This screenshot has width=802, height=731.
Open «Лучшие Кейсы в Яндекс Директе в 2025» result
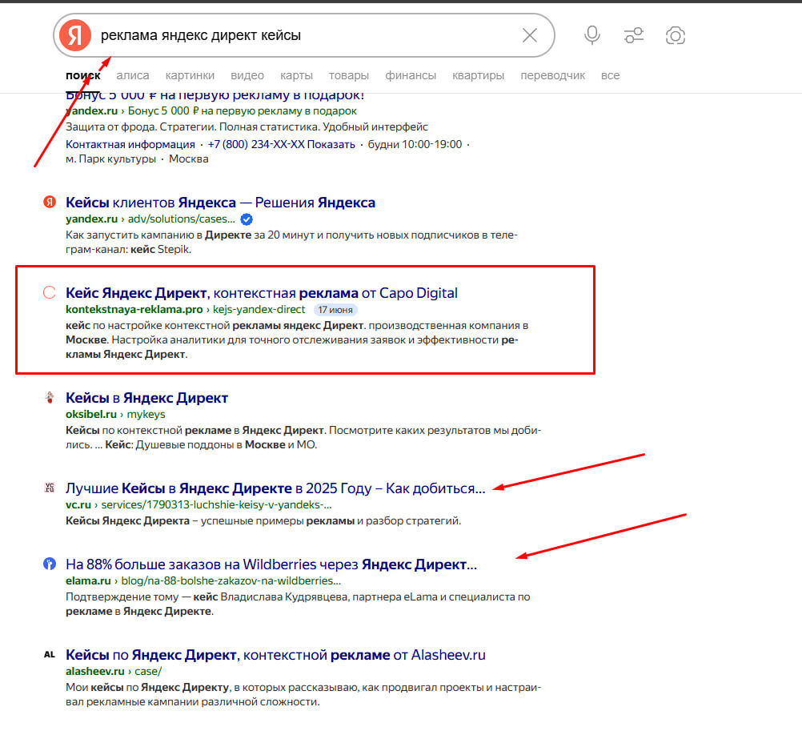(x=275, y=488)
